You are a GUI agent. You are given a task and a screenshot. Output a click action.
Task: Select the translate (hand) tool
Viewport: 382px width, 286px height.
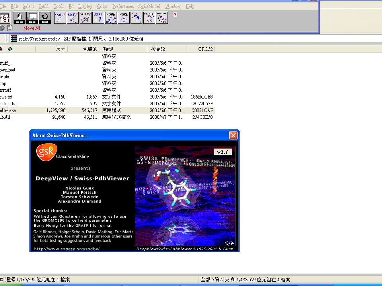(x=19, y=18)
